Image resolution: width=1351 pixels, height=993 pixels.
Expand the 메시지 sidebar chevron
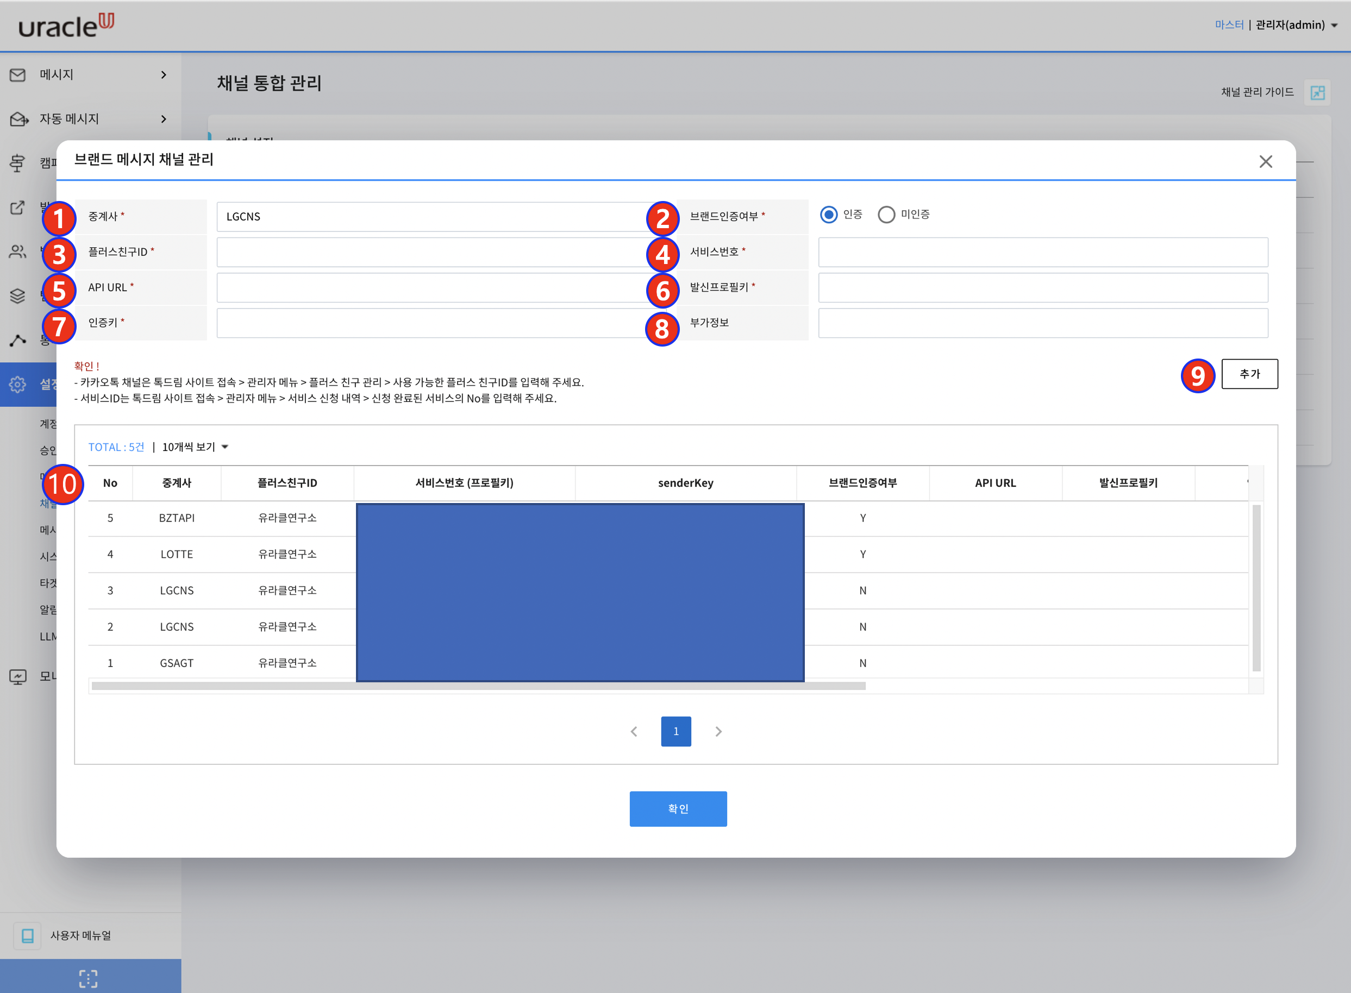(163, 74)
